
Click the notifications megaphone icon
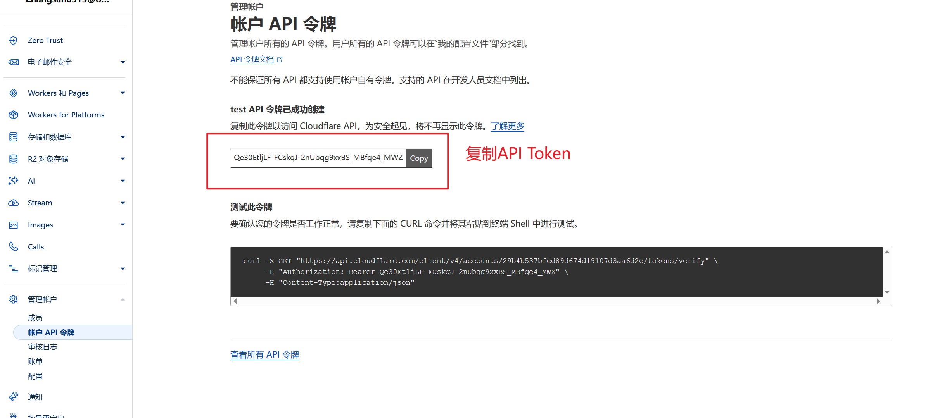tap(13, 396)
